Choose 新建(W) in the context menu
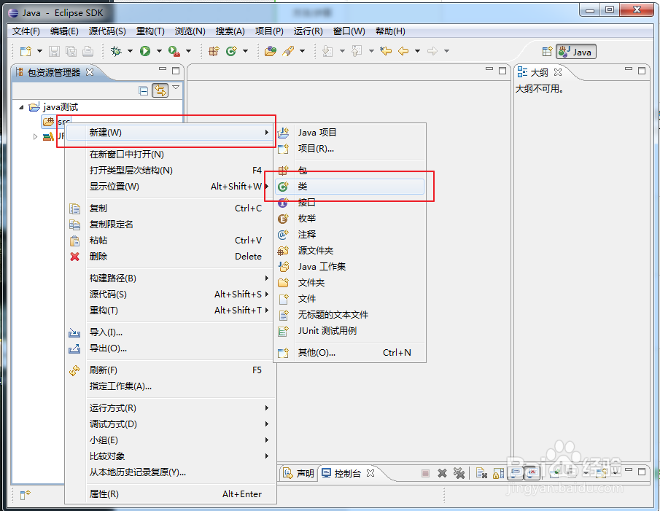The width and height of the screenshot is (660, 511). [x=169, y=133]
